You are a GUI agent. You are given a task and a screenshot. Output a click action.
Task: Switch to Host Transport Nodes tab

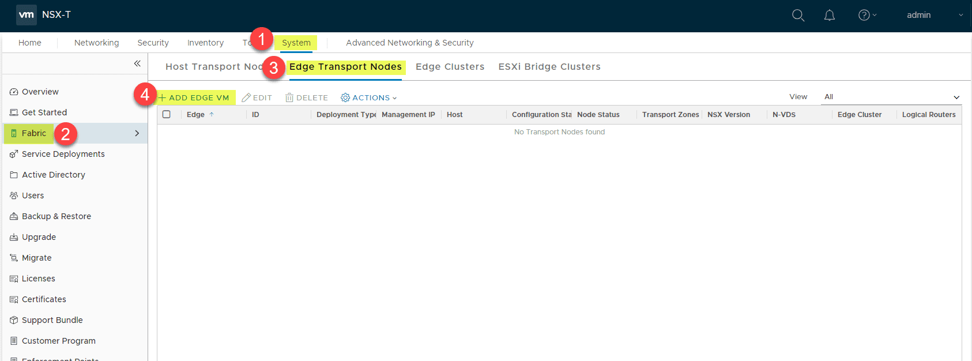[214, 66]
